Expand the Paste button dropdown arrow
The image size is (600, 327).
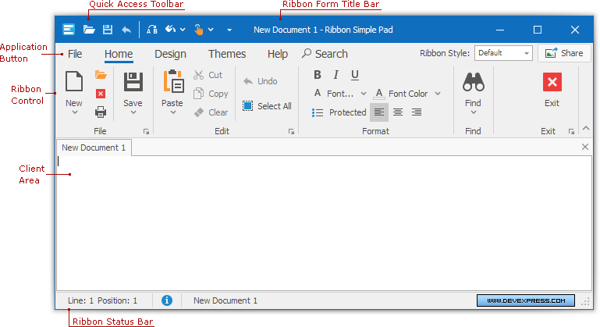pos(173,112)
